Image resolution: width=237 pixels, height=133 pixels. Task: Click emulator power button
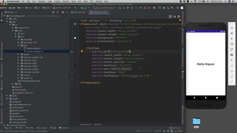(231, 28)
